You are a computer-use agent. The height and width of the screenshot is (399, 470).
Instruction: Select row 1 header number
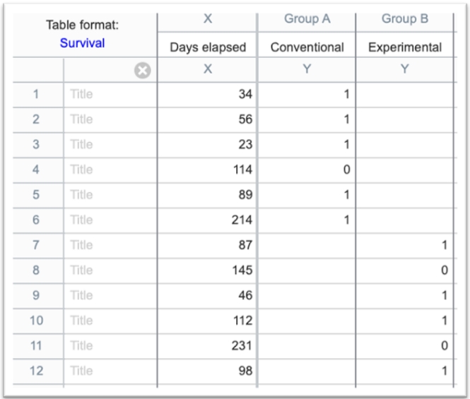point(36,94)
